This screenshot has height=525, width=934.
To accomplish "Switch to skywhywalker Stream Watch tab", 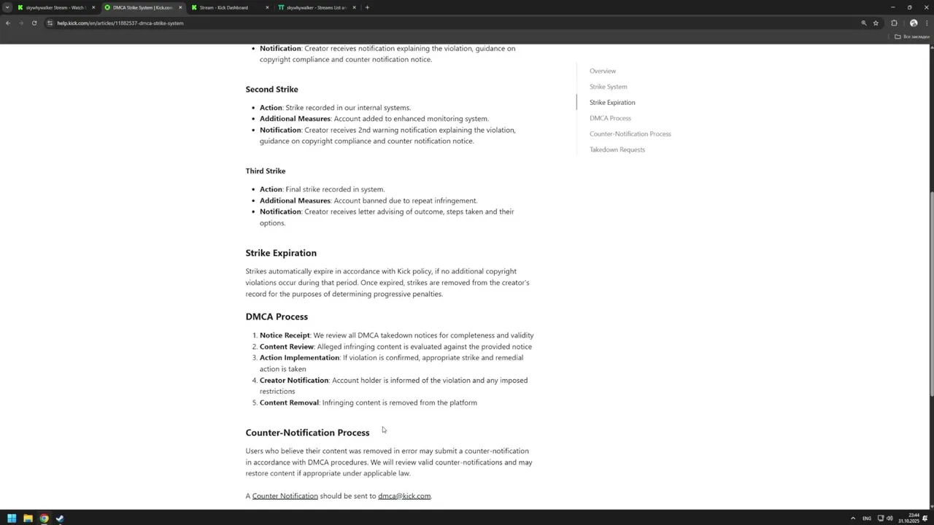I will coord(55,7).
